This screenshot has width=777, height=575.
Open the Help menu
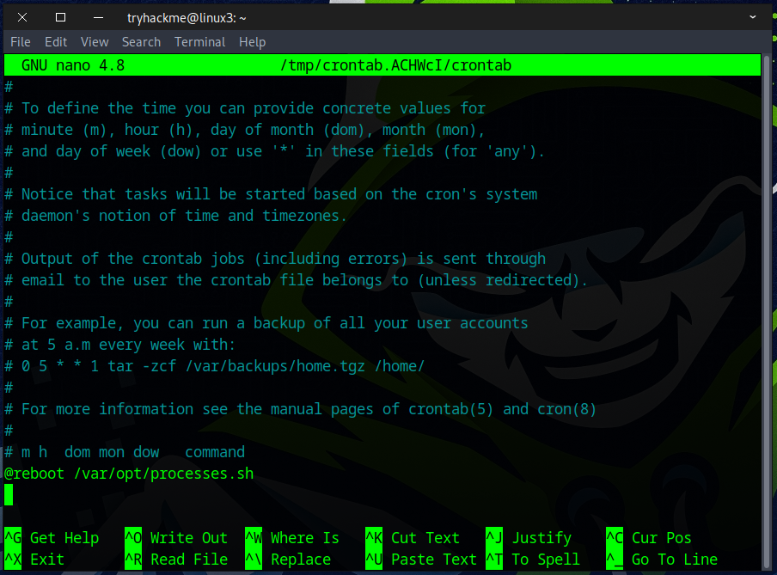coord(252,41)
